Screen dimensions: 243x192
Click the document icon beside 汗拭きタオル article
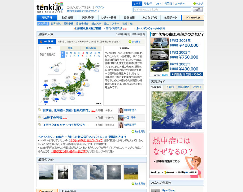coord(40,124)
